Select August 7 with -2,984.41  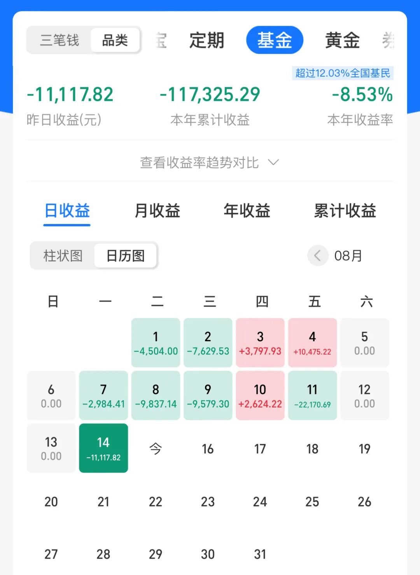103,395
